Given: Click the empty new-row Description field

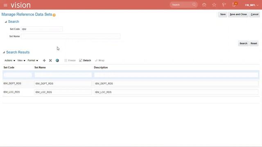Looking at the screenshot, I should point(176,75).
